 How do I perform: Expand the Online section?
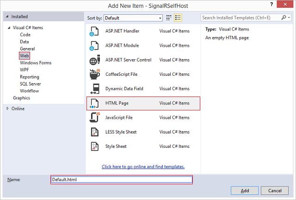(x=7, y=109)
